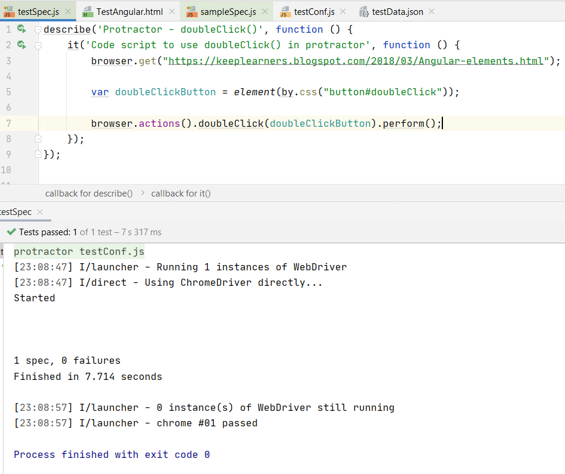Select the 'callback for describe()' breadcrumb
565x474 pixels.
(89, 194)
